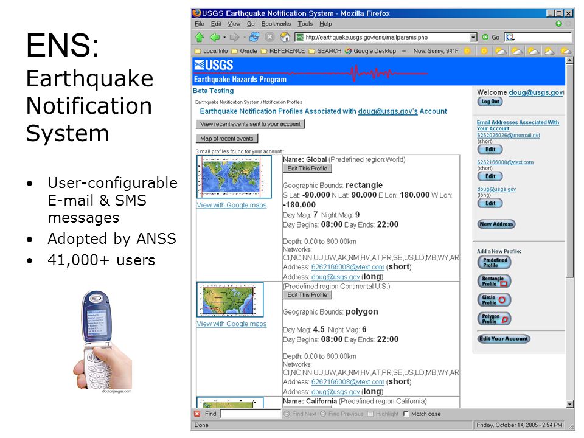Open View with Google maps under U.S. map
Image resolution: width=584 pixels, height=438 pixels.
232,324
